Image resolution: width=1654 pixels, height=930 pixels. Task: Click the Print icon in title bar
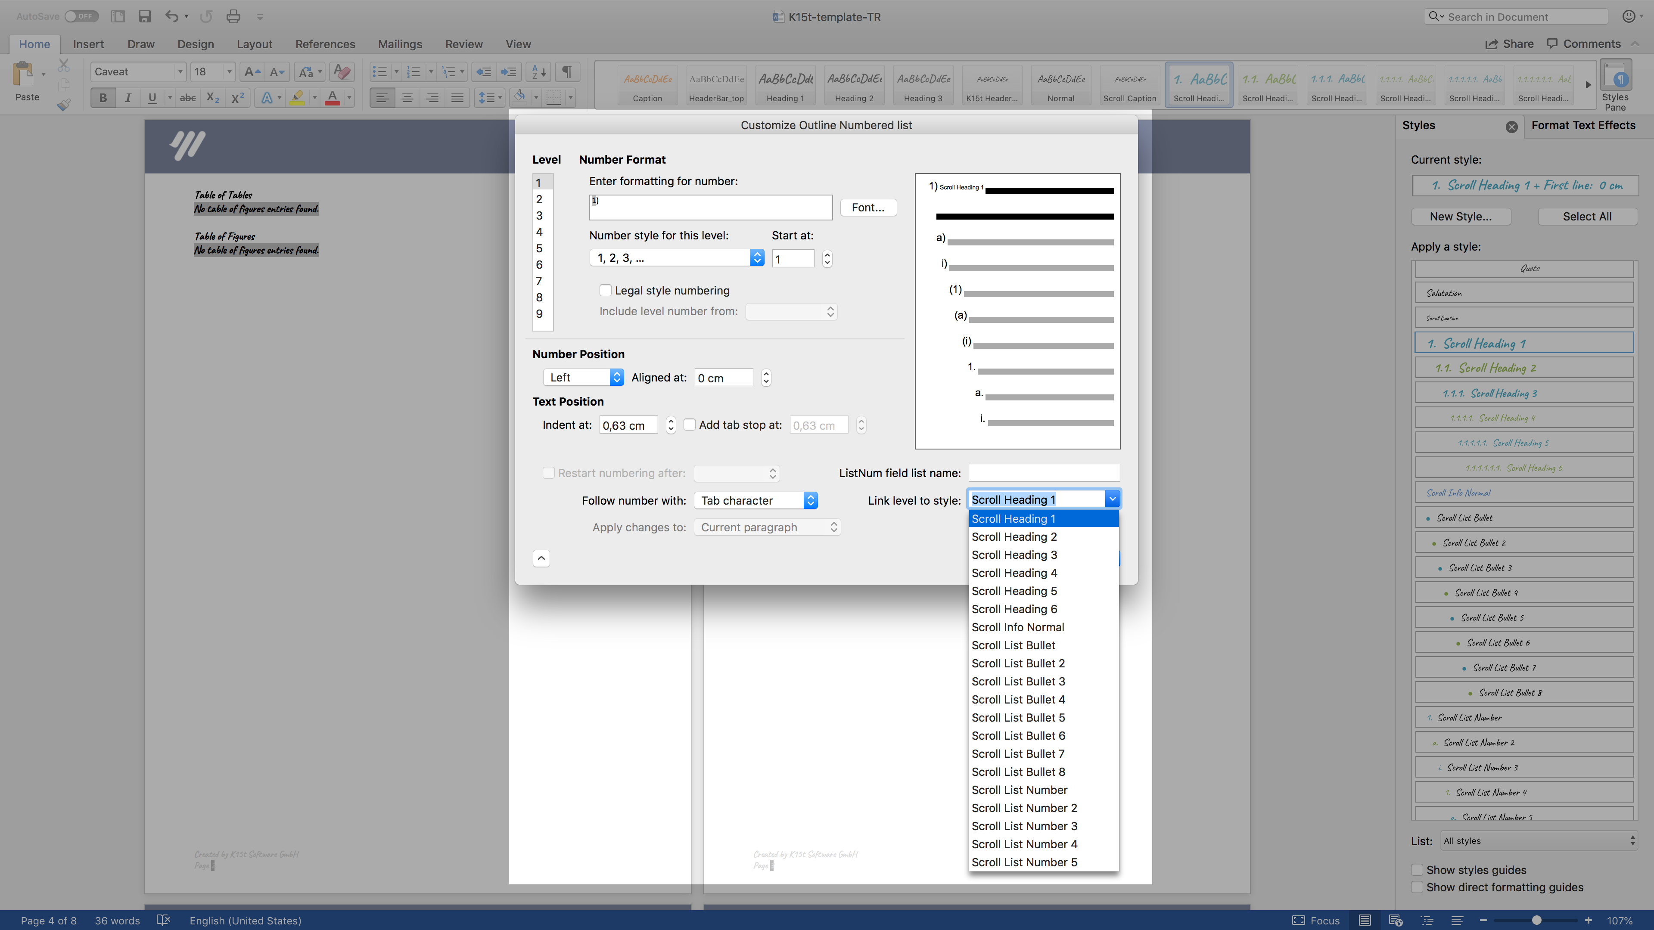point(233,17)
